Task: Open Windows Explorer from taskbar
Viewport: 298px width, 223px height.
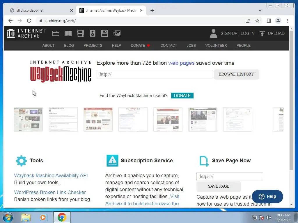Action: (x=26, y=217)
